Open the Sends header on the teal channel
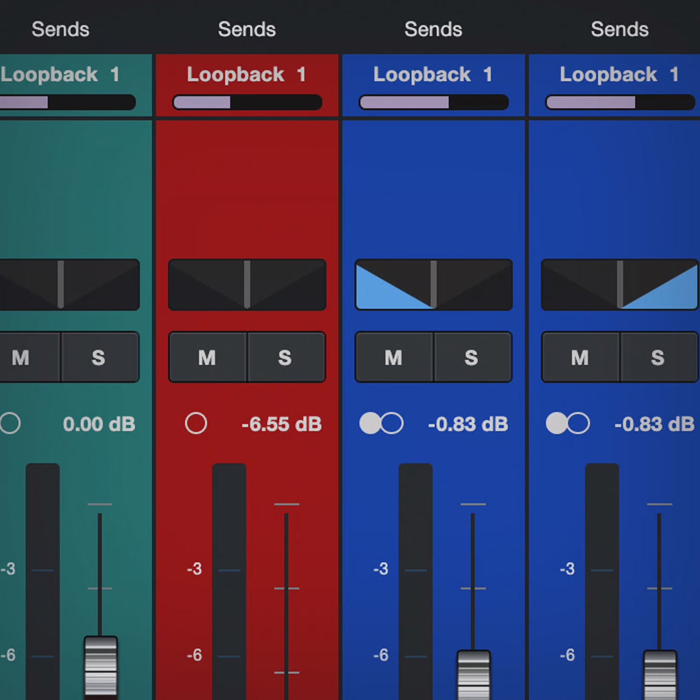This screenshot has height=700, width=700. click(x=60, y=29)
